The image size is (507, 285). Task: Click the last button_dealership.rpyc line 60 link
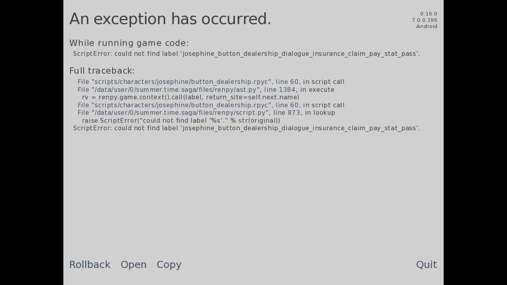point(188,105)
